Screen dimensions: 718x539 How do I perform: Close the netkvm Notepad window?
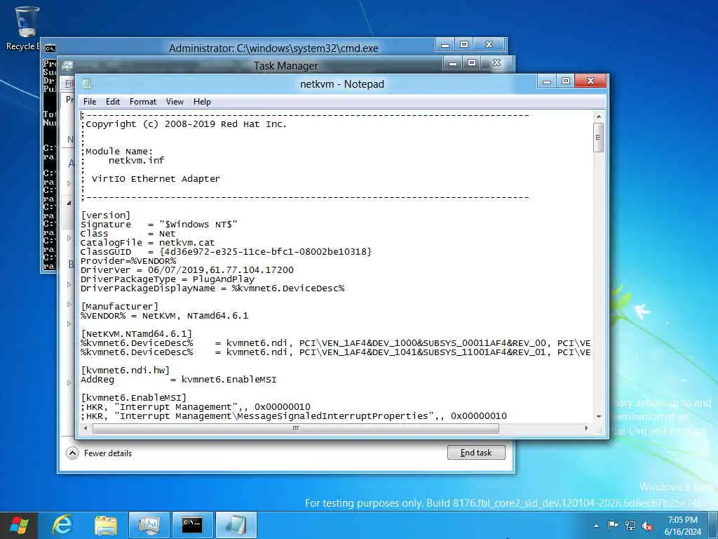coord(590,81)
